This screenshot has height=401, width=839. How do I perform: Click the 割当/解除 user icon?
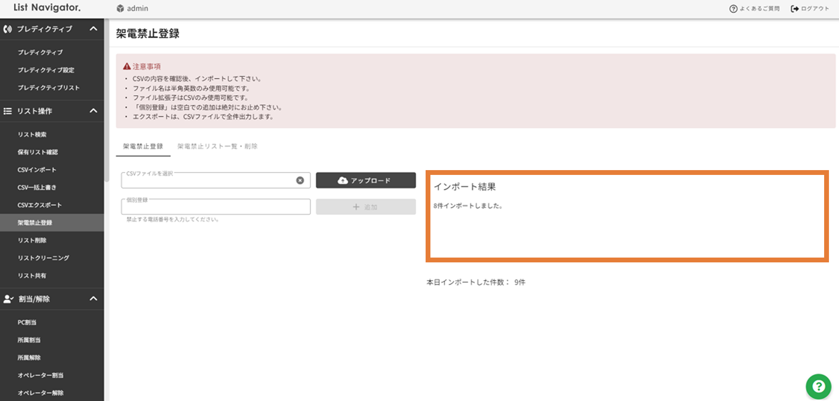(8, 299)
